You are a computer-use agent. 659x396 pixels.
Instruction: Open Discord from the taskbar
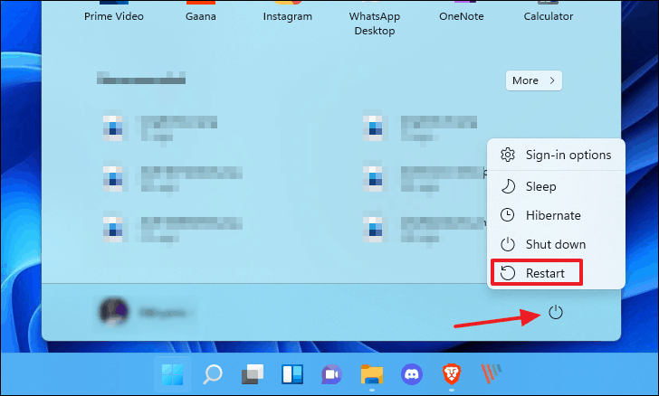(412, 372)
